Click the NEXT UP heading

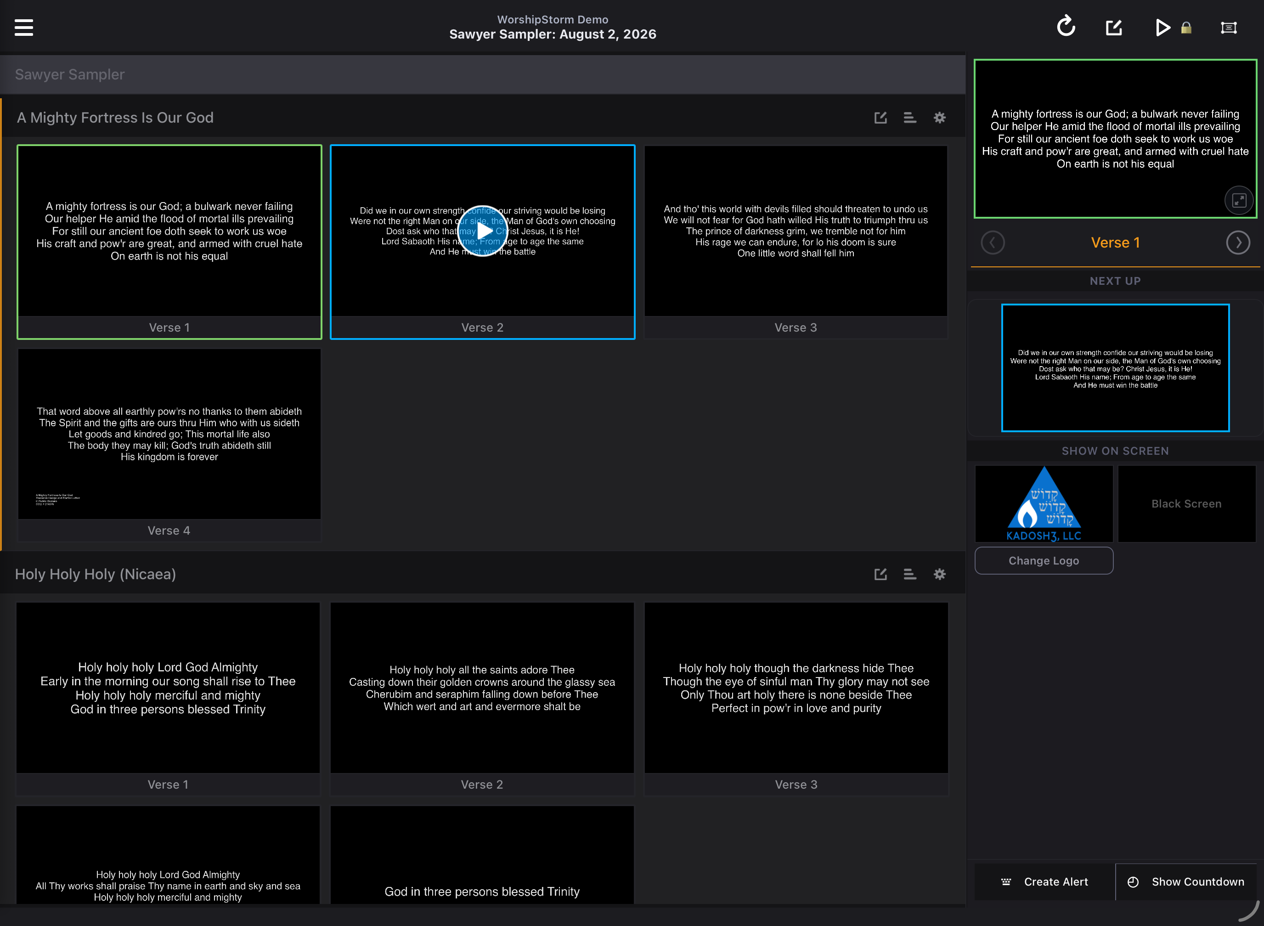(1115, 281)
